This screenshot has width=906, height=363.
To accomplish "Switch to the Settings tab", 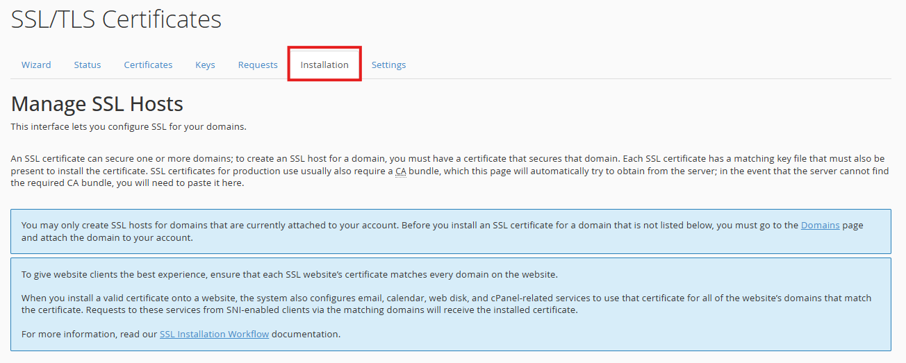I will click(x=388, y=65).
